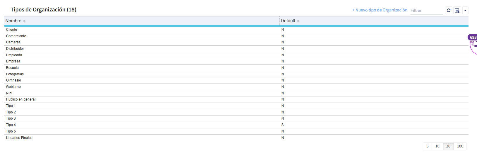Click the export table download icon
The width and height of the screenshot is (477, 153).
pos(457,11)
